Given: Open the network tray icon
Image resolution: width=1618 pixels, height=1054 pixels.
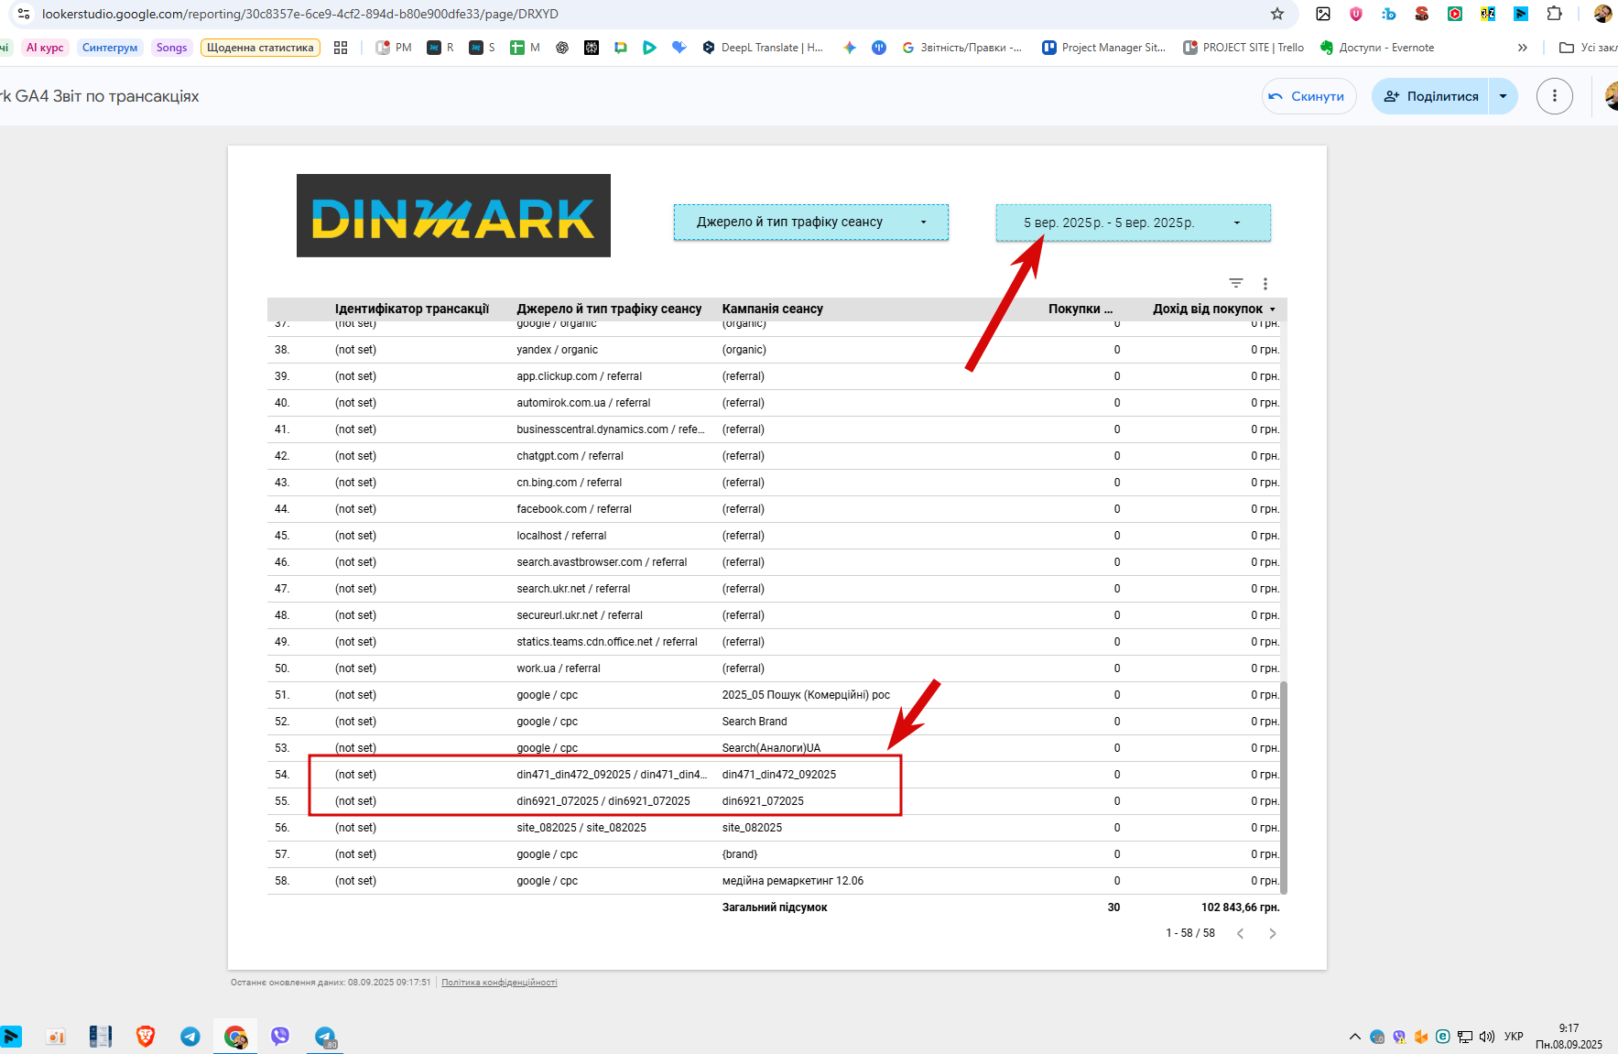Looking at the screenshot, I should [1465, 1037].
